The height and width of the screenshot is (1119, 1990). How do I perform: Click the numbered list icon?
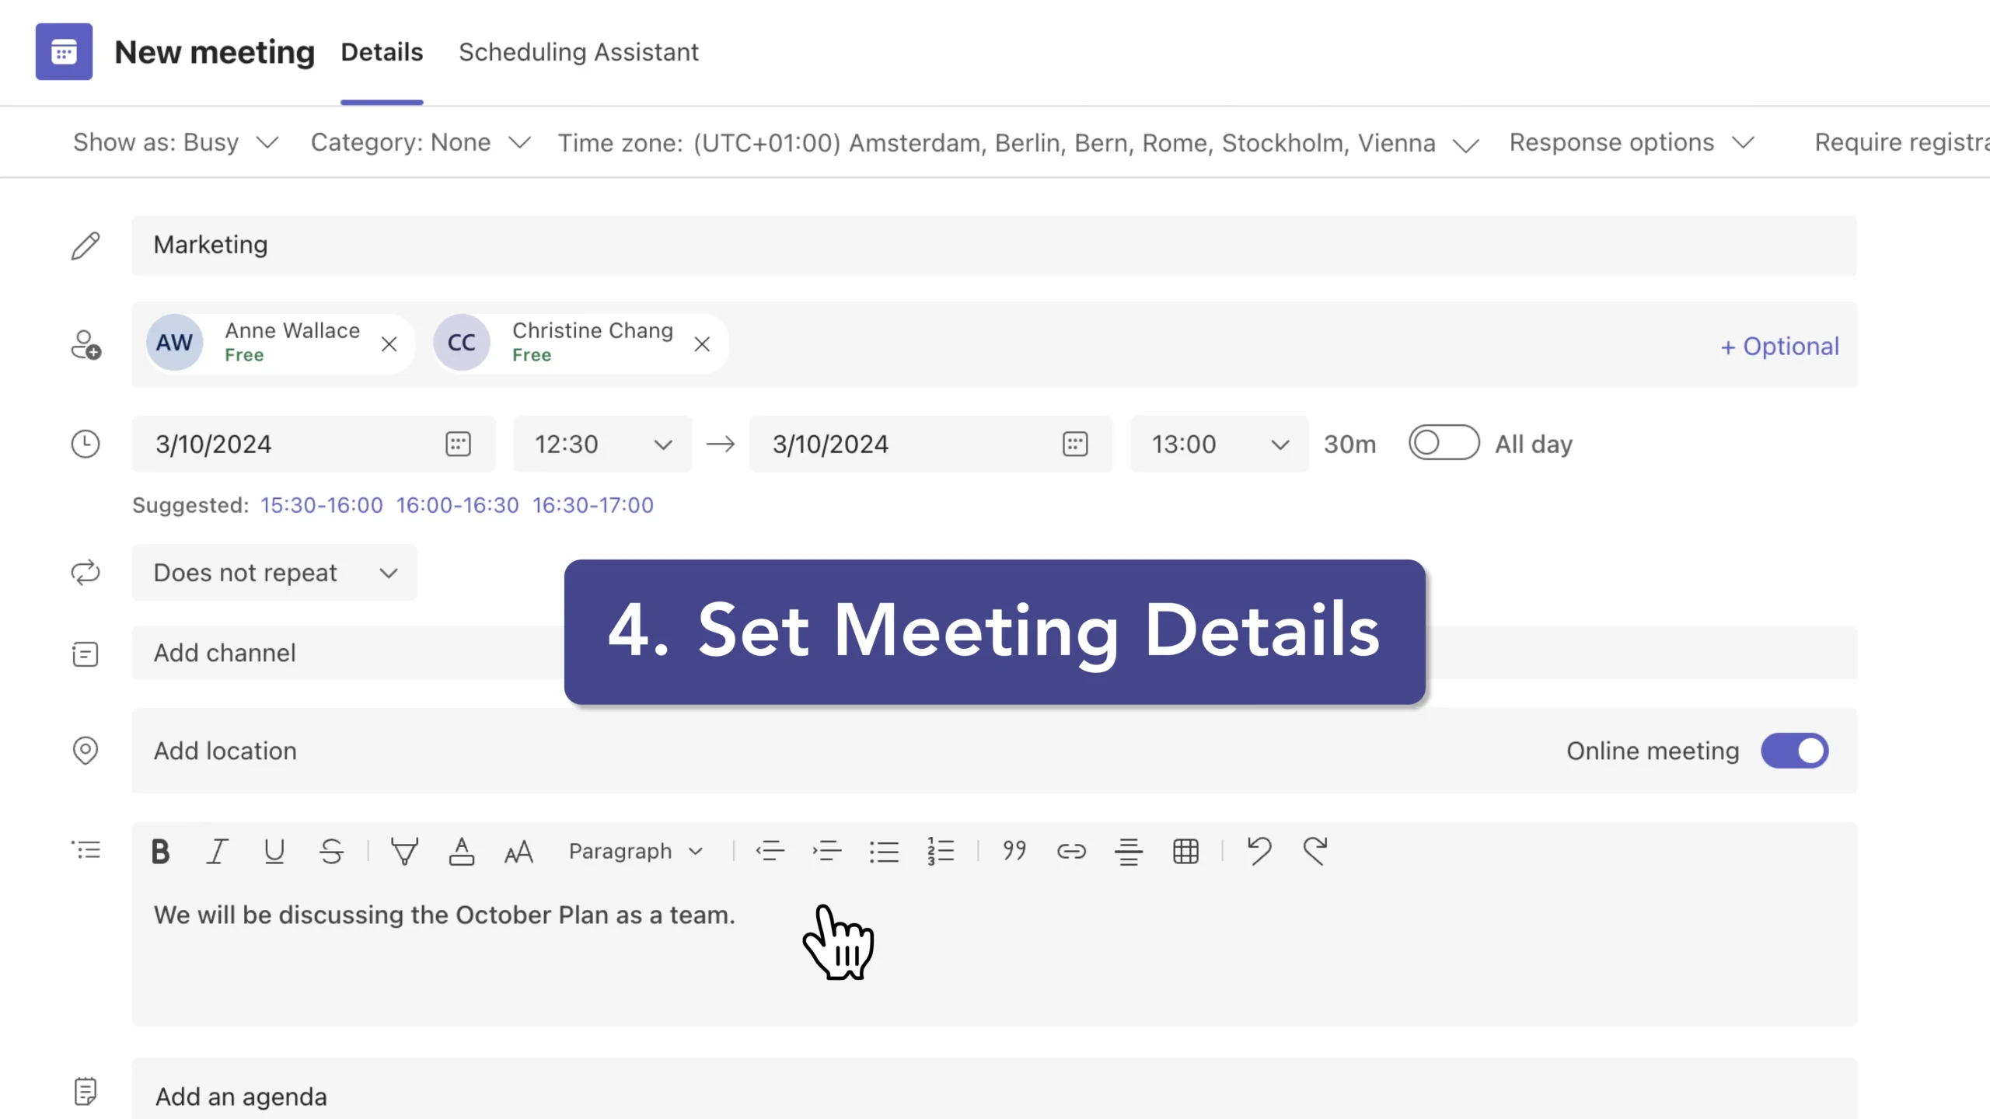[941, 852]
